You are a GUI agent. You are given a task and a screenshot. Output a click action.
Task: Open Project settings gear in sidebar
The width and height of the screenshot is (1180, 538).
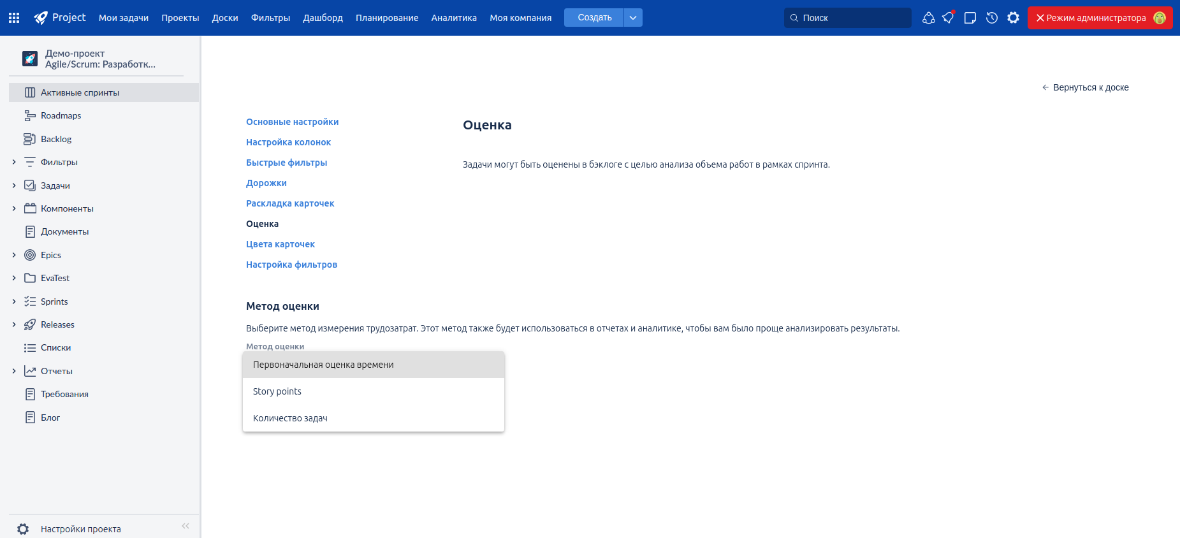[24, 528]
